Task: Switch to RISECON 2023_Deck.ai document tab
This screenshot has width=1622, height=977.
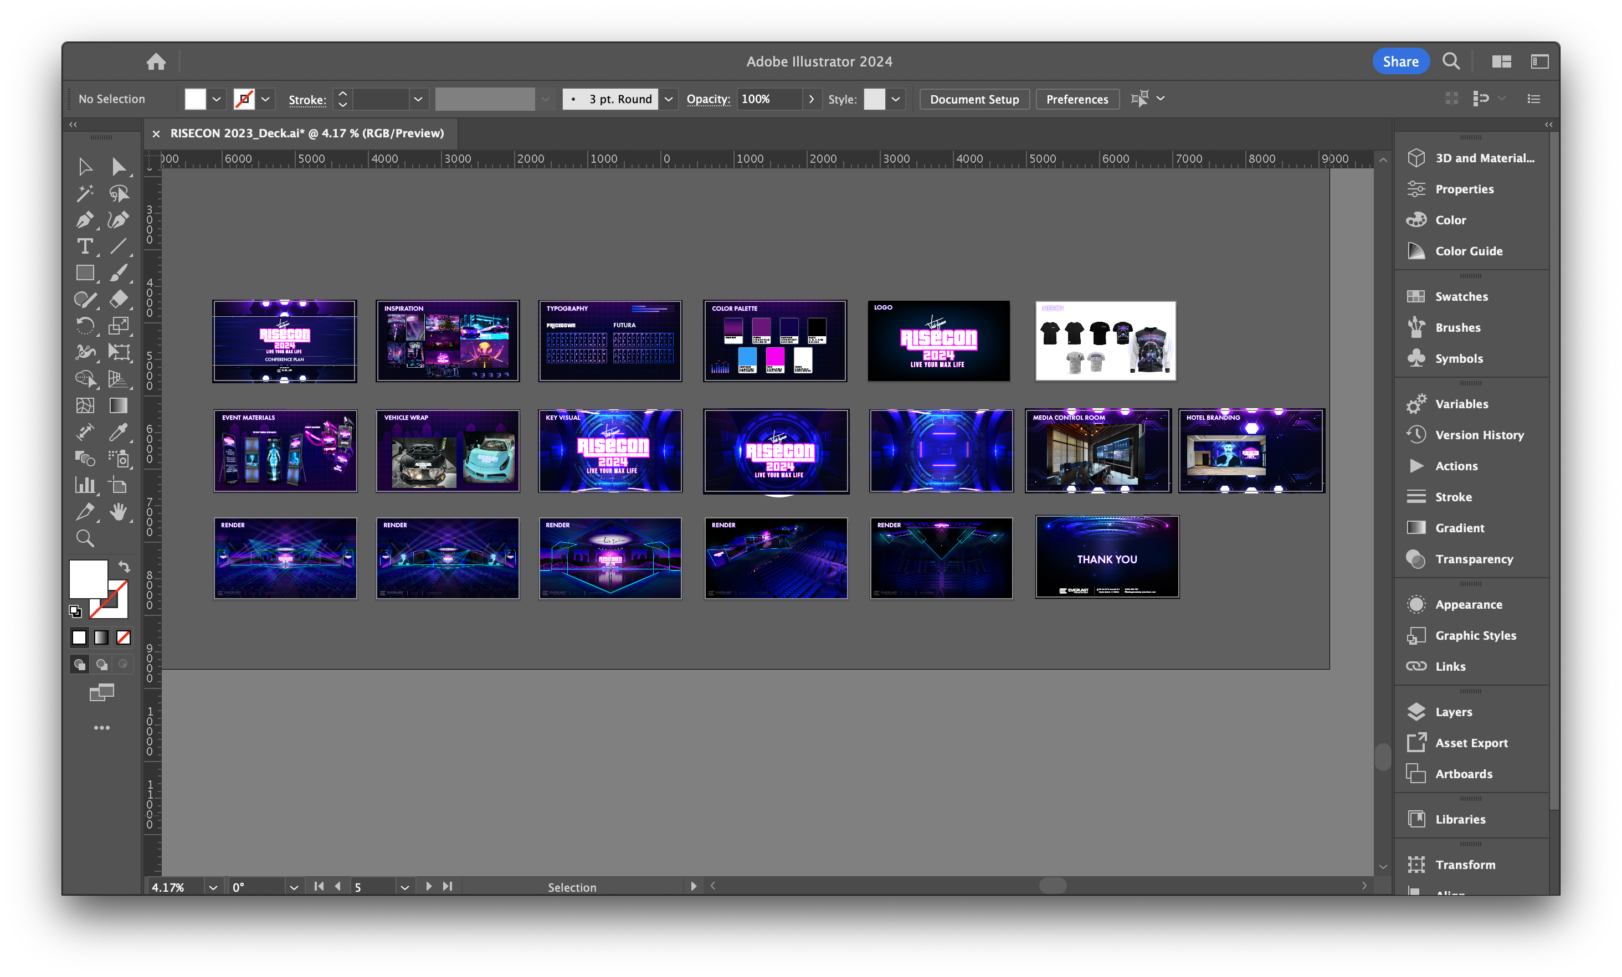Action: tap(307, 133)
